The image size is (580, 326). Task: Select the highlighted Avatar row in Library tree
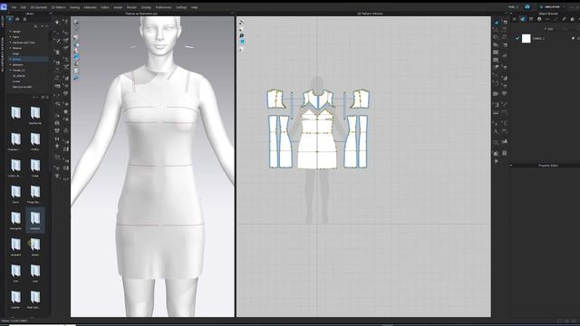coord(28,59)
